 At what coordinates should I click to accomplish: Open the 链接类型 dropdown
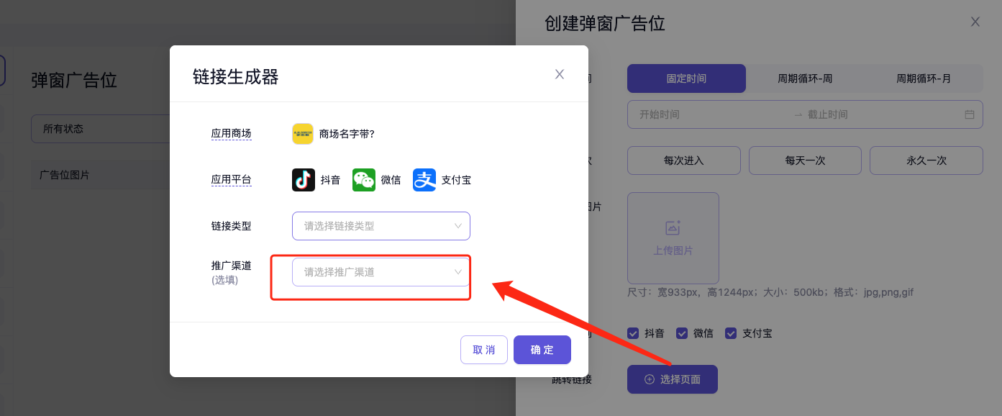[x=381, y=226]
